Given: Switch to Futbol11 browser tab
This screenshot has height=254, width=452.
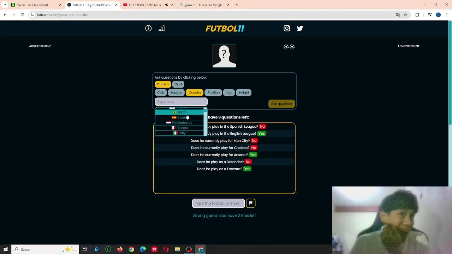Looking at the screenshot, I should [93, 5].
